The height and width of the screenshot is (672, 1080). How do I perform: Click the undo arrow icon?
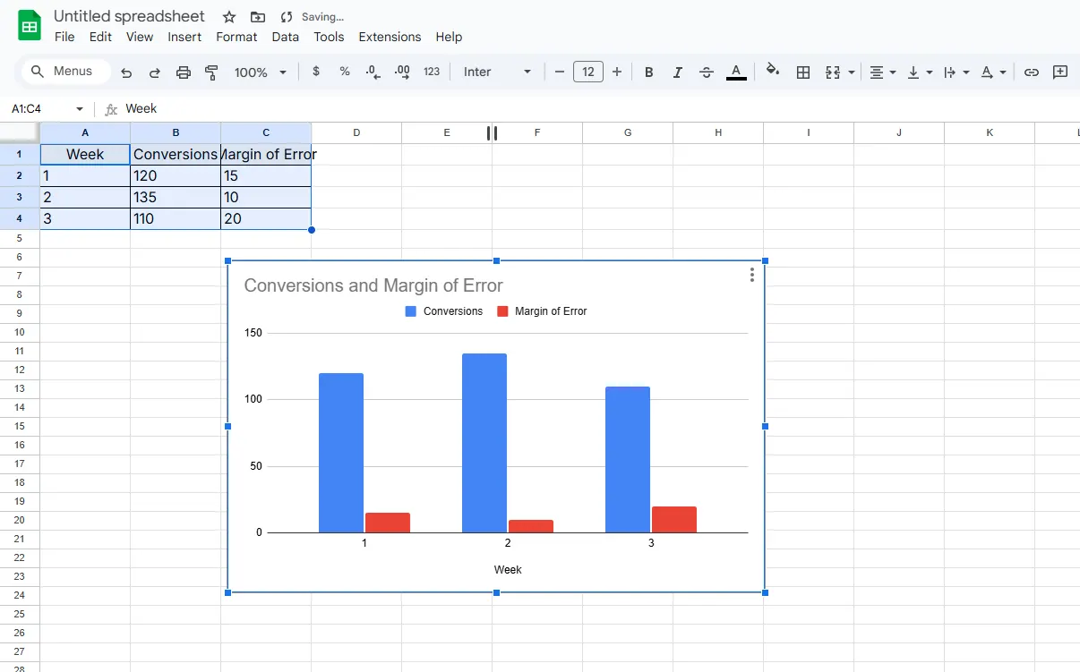[x=126, y=72]
